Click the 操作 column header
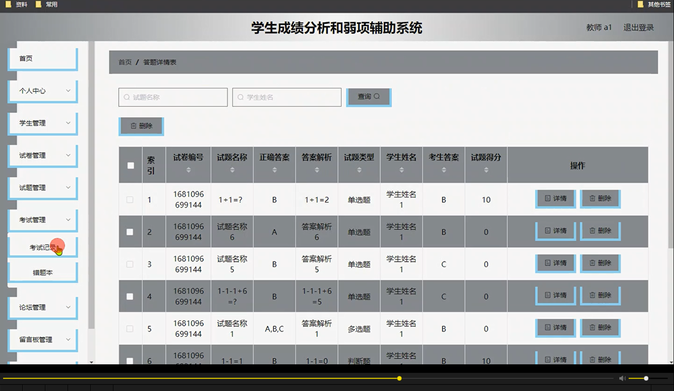Viewport: 674px width, 391px height. point(578,165)
